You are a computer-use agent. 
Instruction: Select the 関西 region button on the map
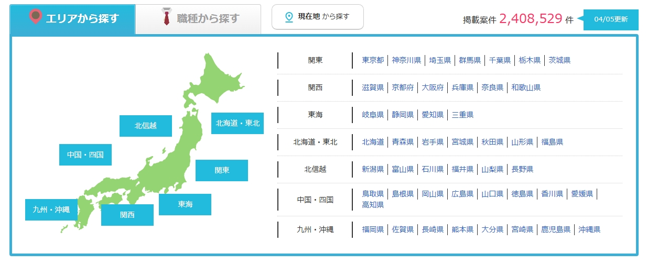pyautogui.click(x=127, y=215)
